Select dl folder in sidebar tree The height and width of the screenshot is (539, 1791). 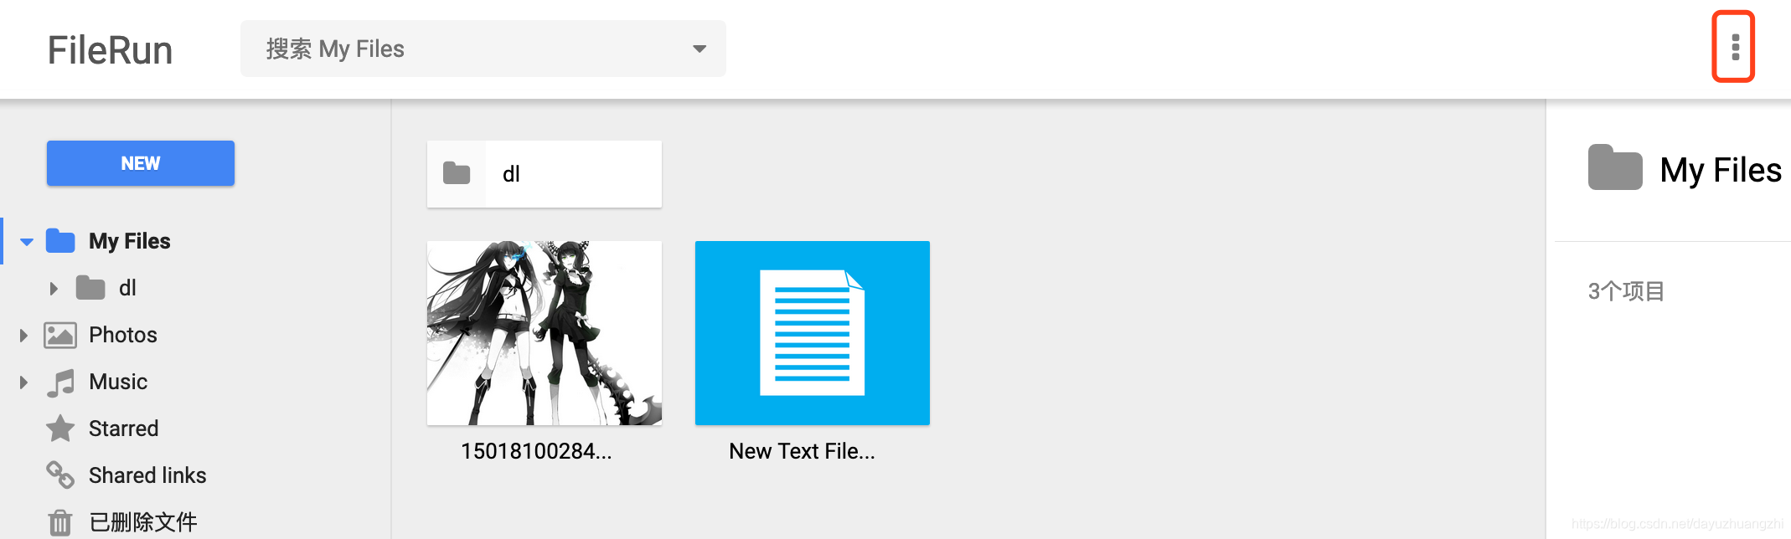(127, 288)
